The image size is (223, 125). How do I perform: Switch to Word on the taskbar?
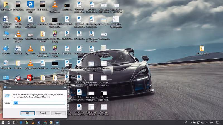pyautogui.click(x=39, y=122)
